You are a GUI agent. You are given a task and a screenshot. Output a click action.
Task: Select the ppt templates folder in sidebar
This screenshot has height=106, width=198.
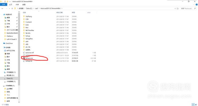10,89
